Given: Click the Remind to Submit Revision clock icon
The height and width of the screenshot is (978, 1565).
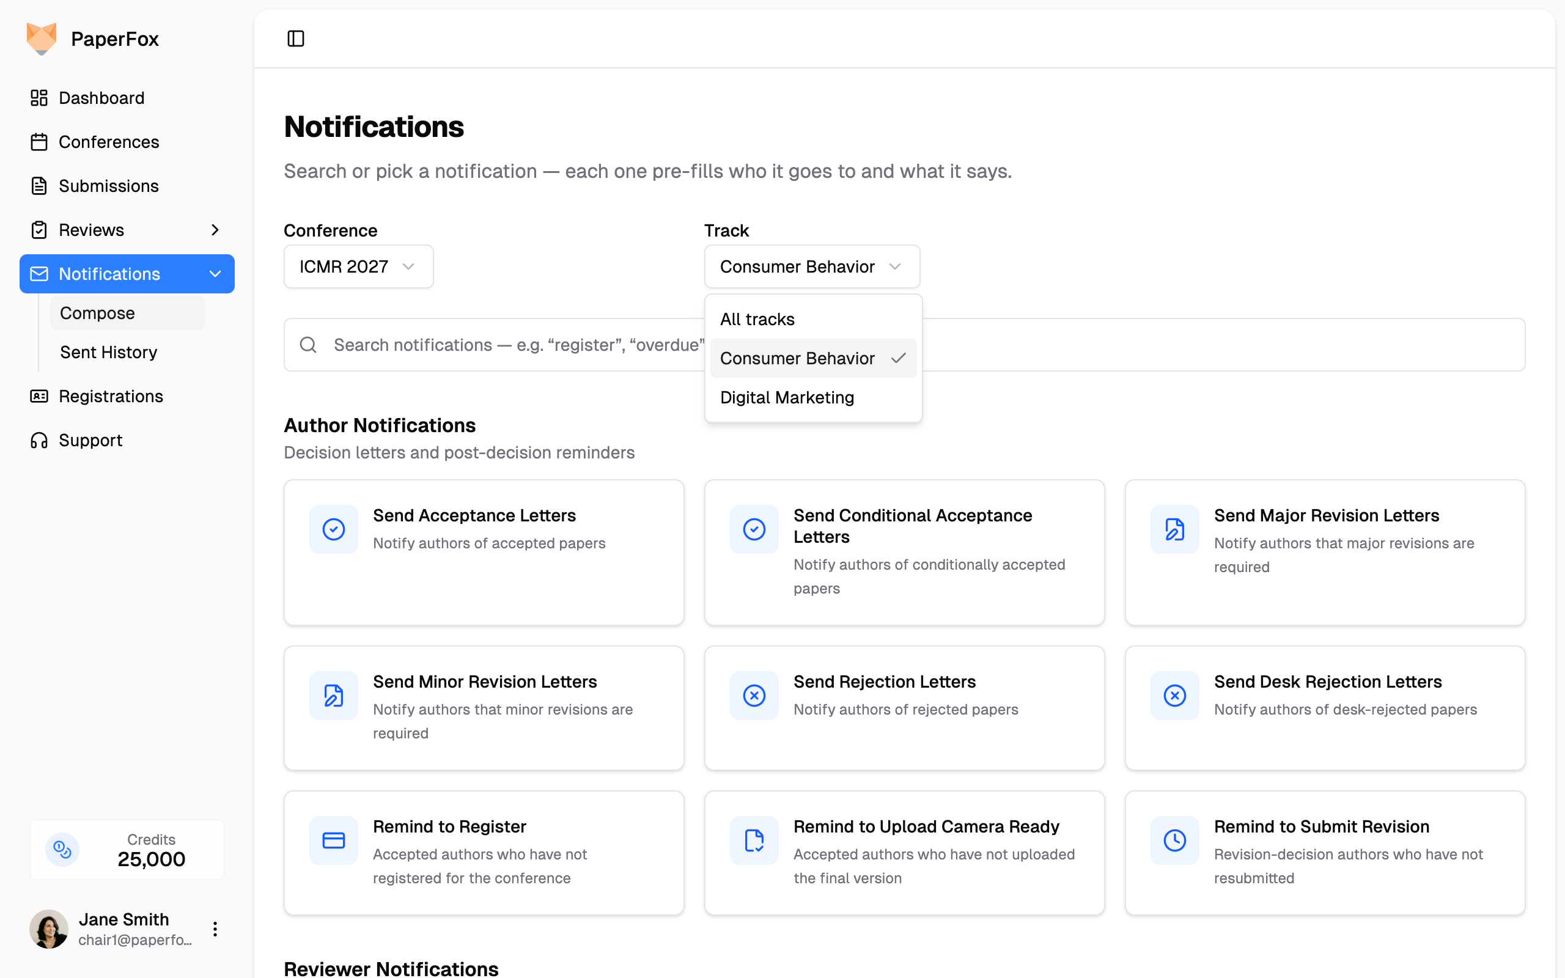Looking at the screenshot, I should [1174, 840].
